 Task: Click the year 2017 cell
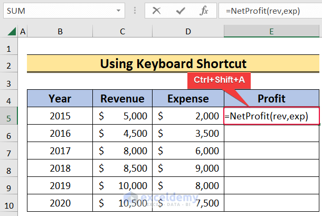click(x=60, y=151)
